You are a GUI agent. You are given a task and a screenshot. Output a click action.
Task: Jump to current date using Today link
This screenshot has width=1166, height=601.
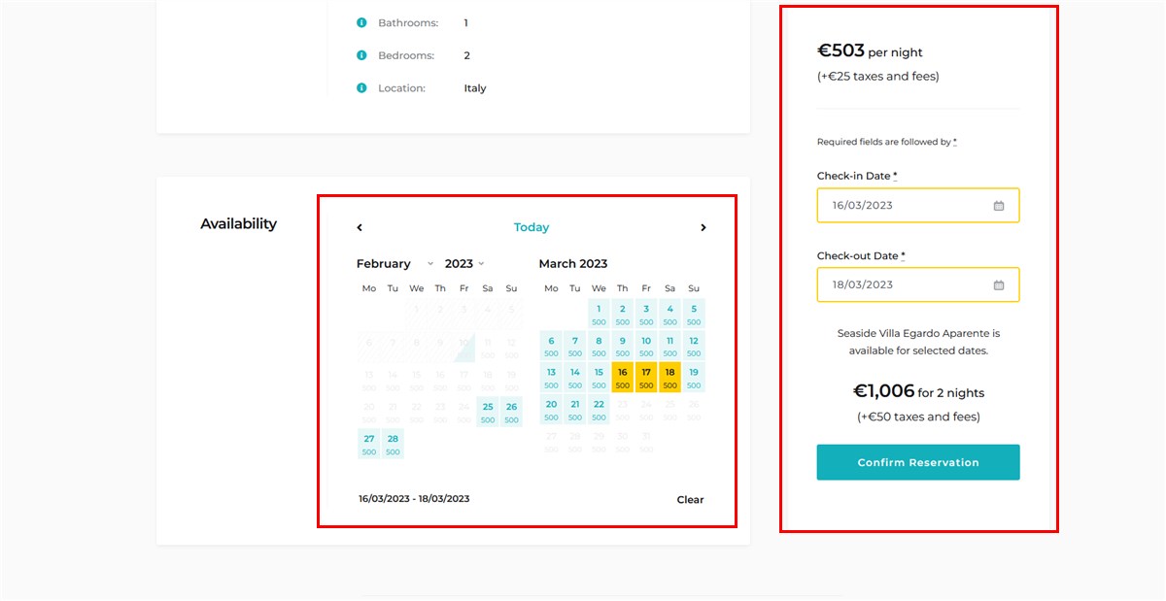coord(531,226)
